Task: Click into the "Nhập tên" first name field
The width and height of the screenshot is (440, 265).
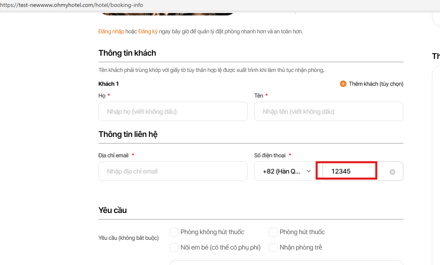Action: click(x=329, y=111)
